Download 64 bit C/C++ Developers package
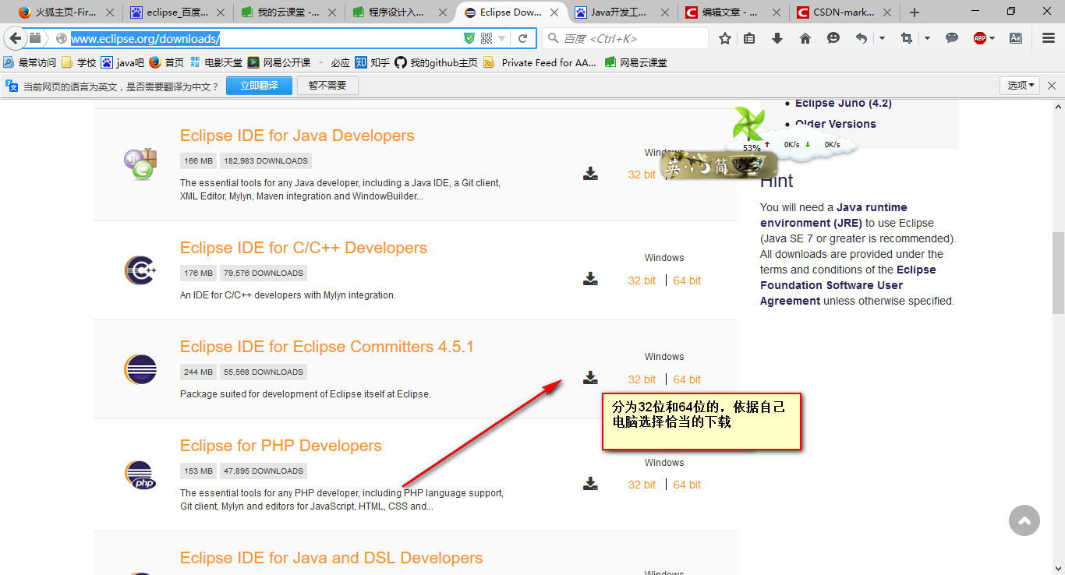Image resolution: width=1065 pixels, height=575 pixels. 687,280
